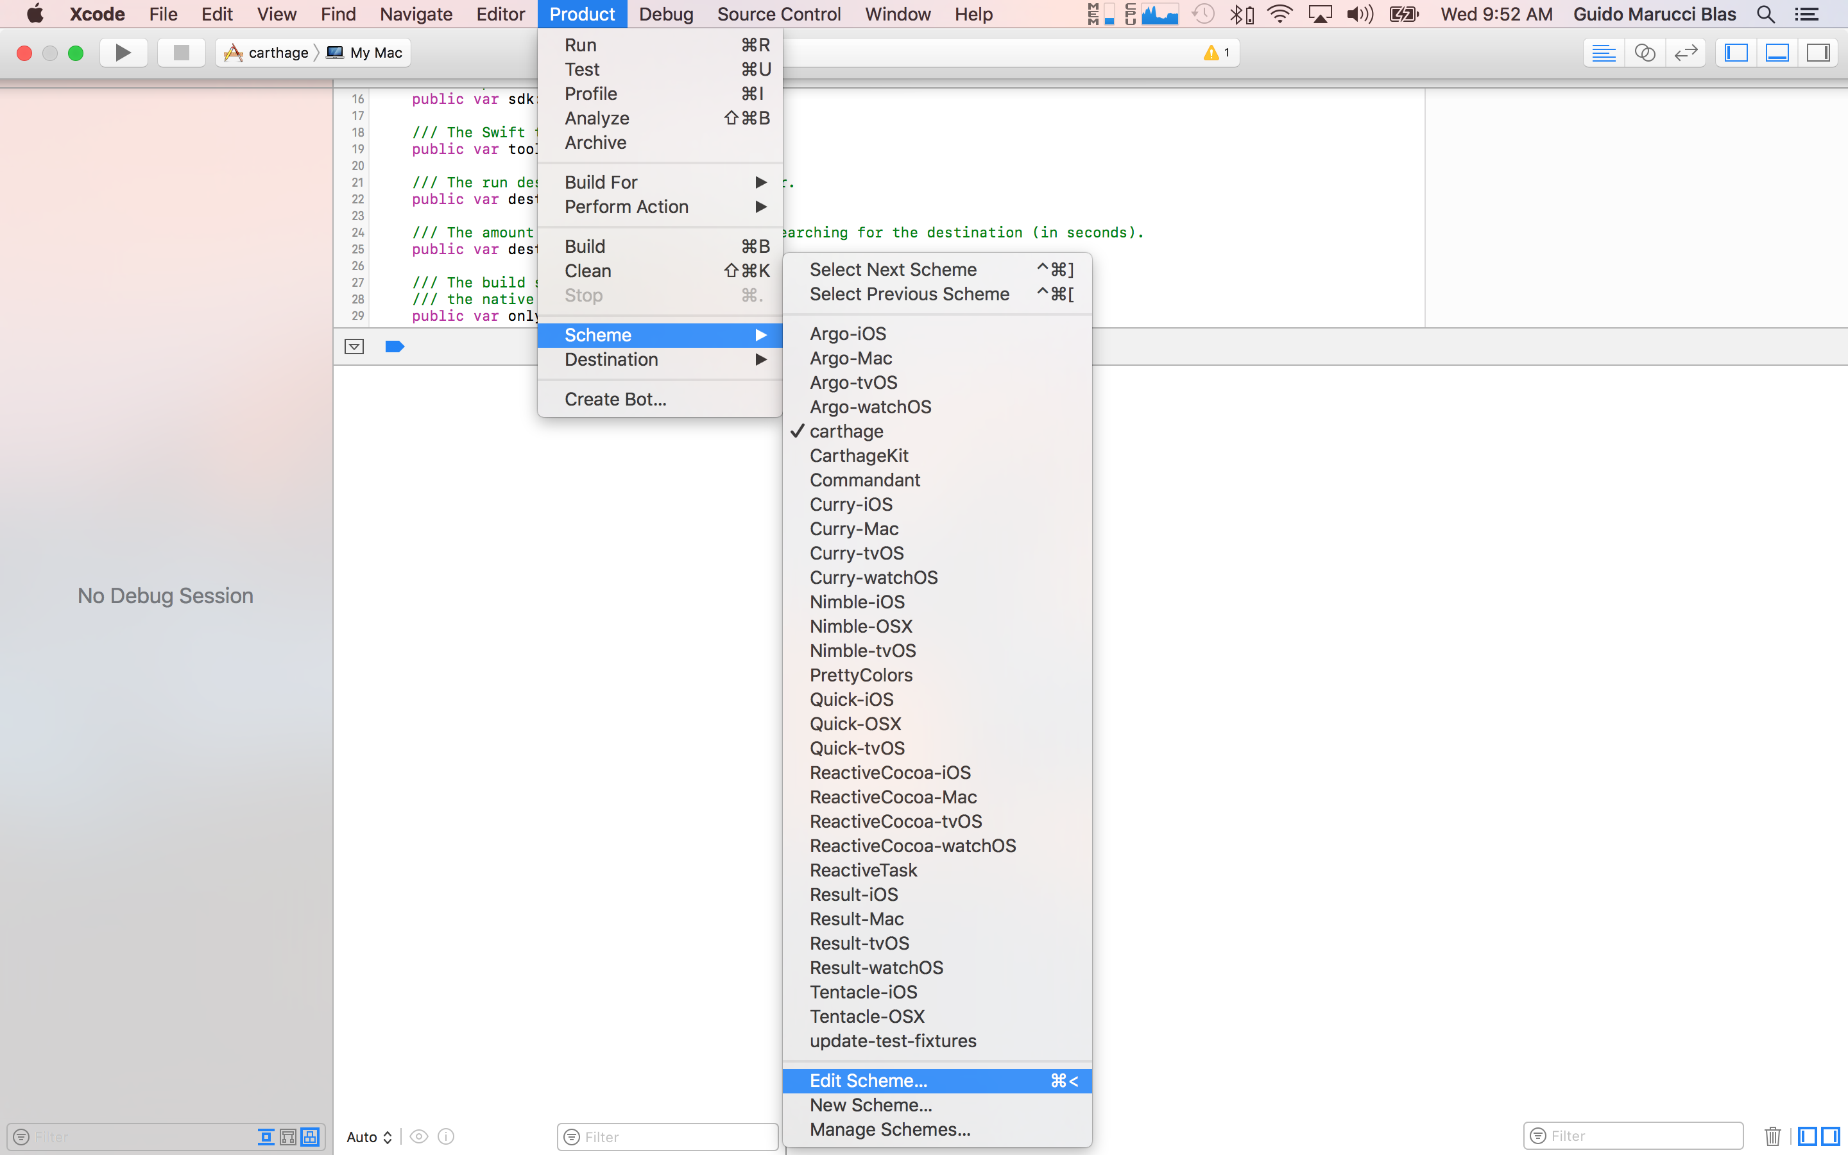Toggle the Navigator panel
Image resolution: width=1848 pixels, height=1155 pixels.
coord(1736,53)
